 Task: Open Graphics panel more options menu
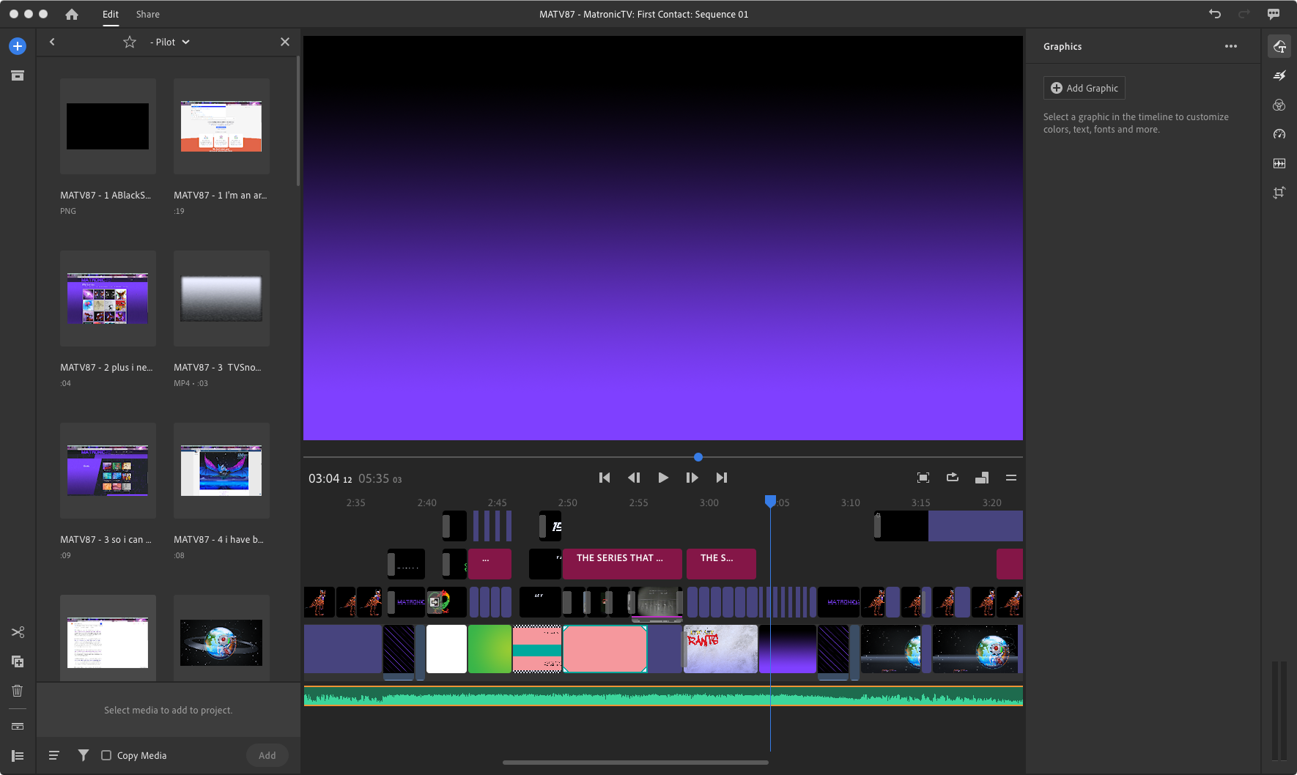pyautogui.click(x=1231, y=46)
